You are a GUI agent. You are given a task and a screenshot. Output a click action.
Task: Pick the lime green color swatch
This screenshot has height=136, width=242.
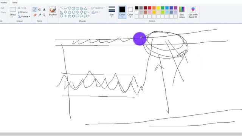[163, 12]
